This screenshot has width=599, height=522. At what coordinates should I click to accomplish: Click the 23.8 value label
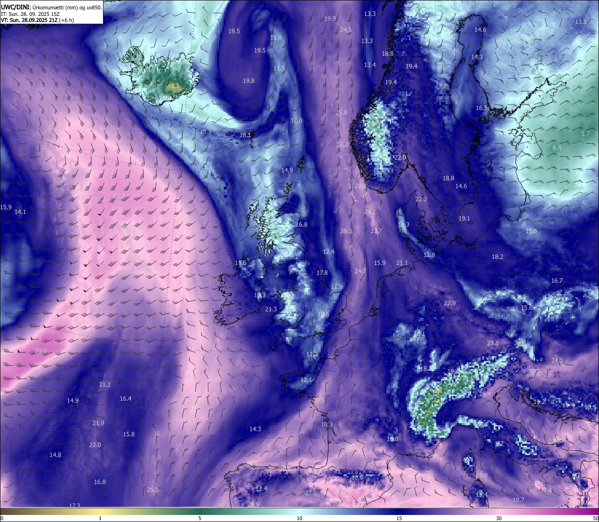pos(493,343)
